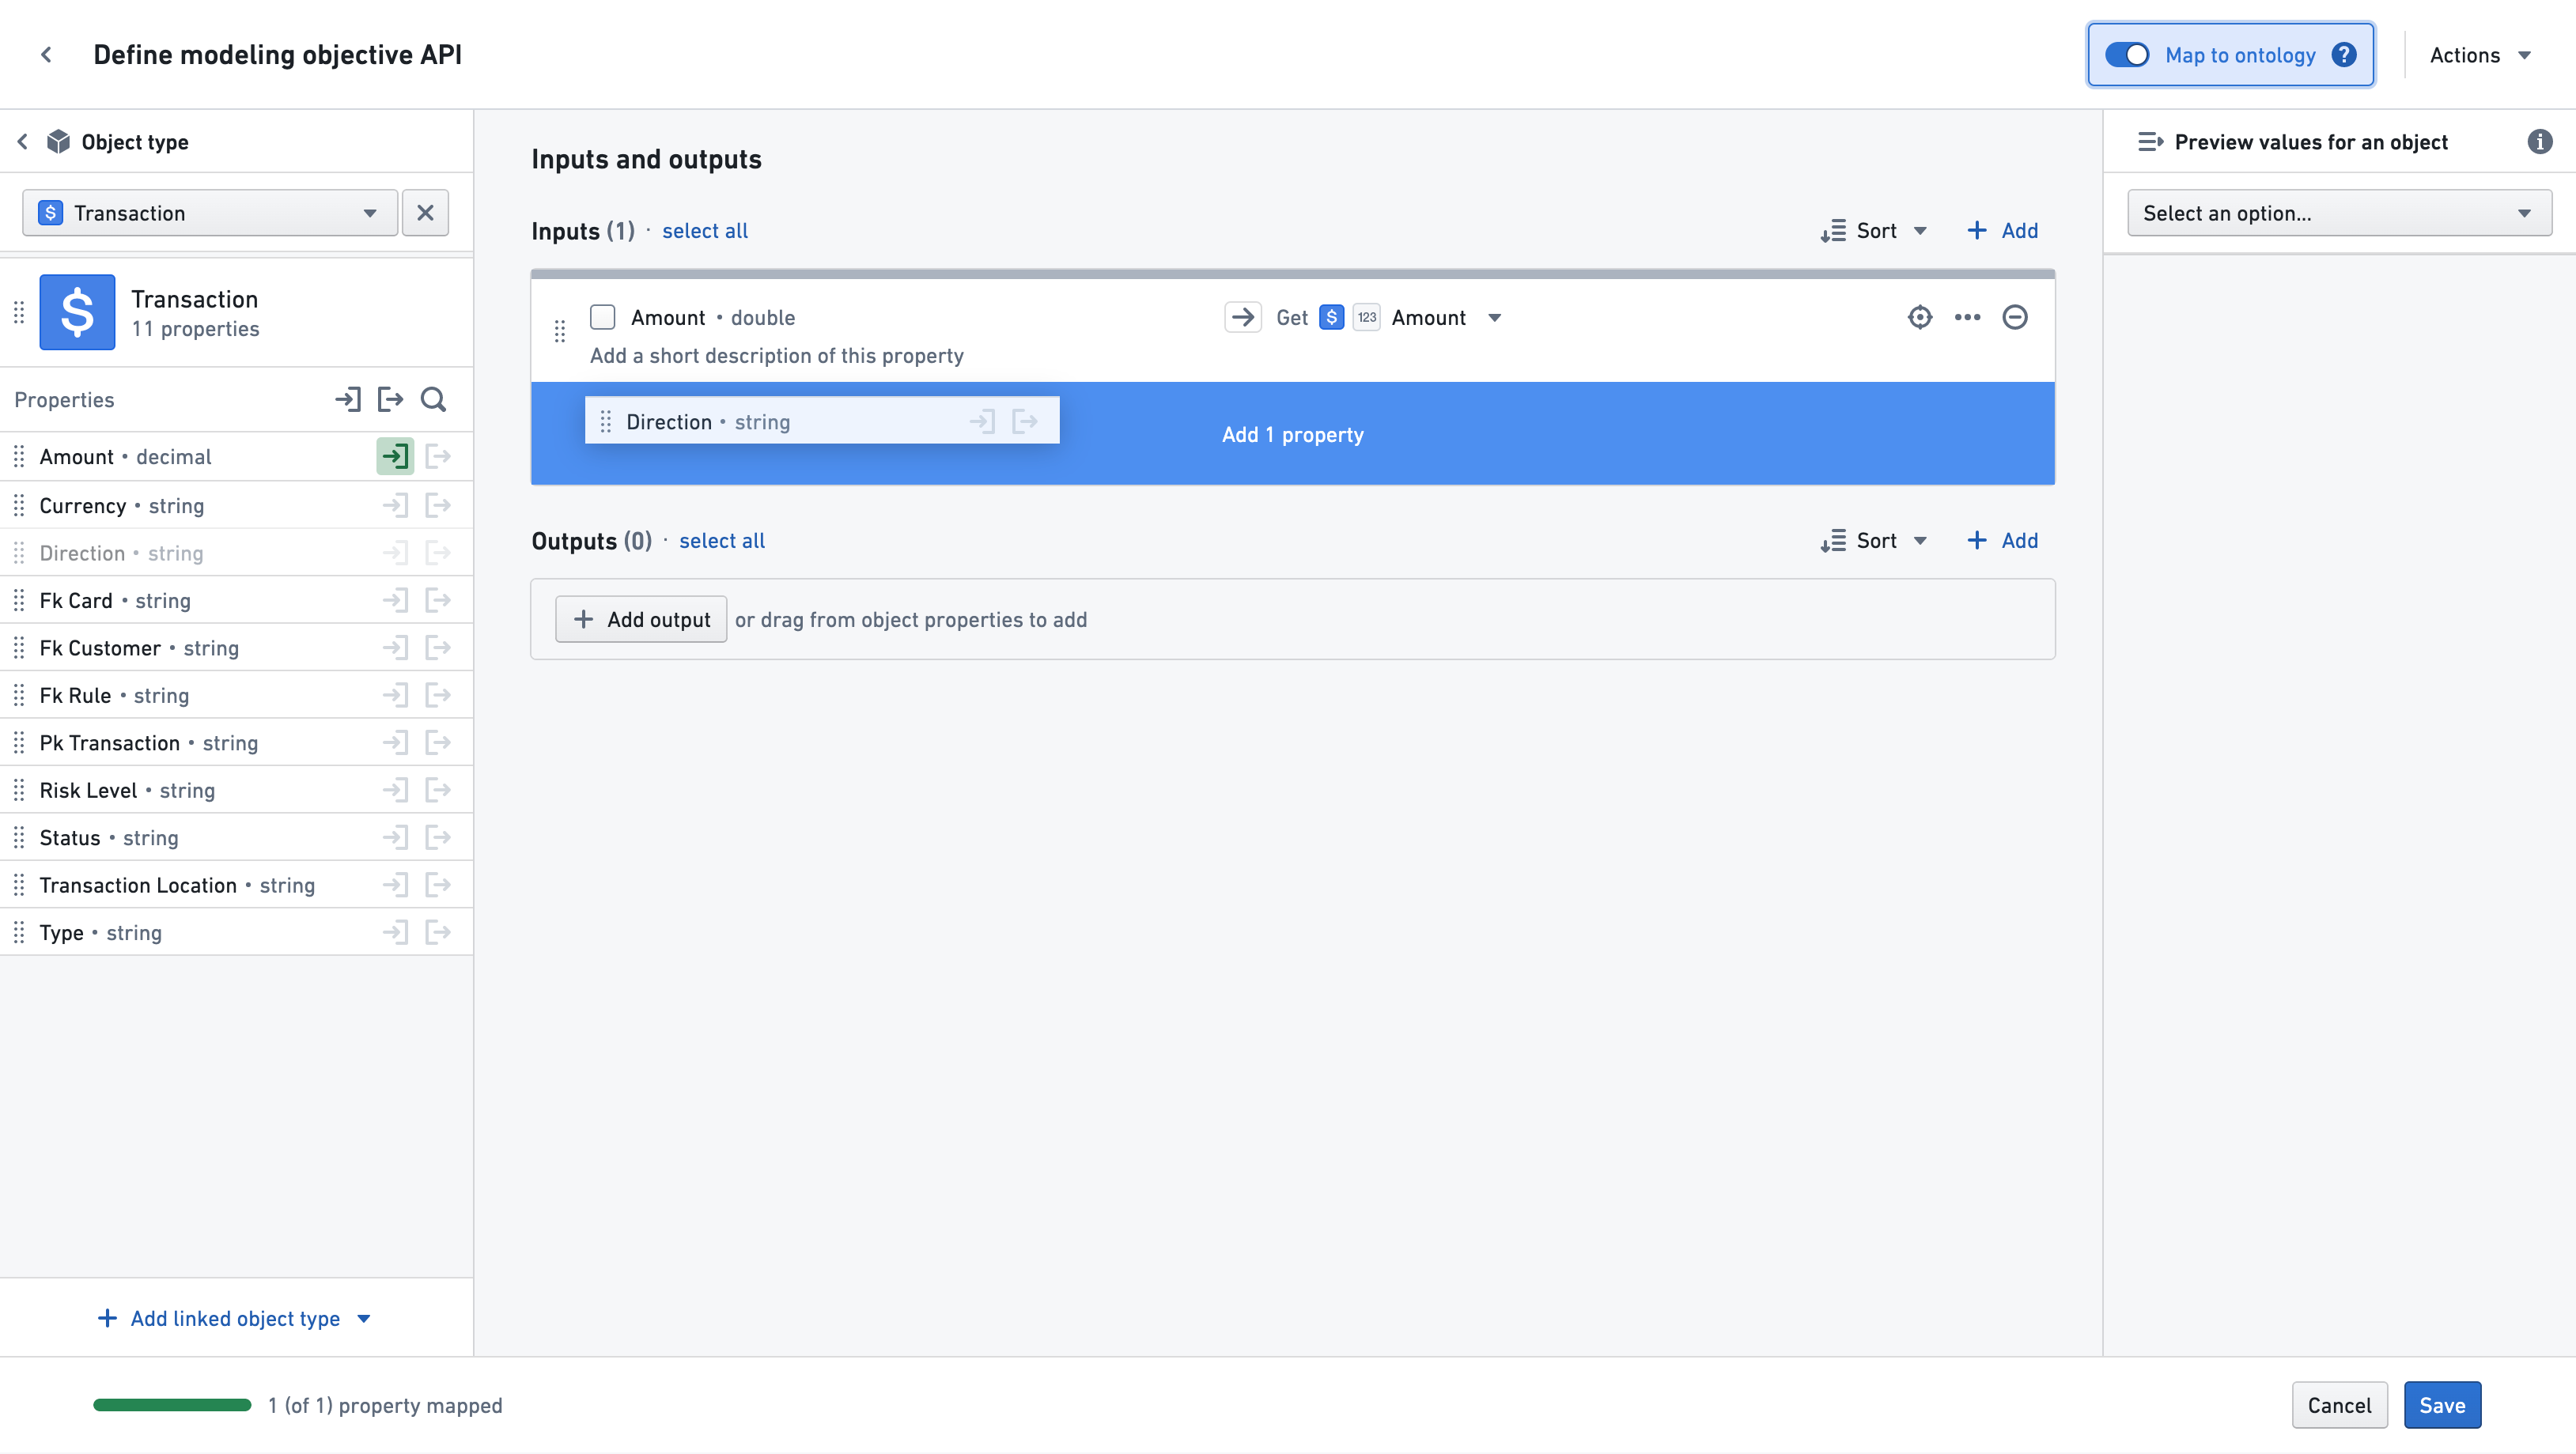Click the search icon in Properties panel

(433, 398)
